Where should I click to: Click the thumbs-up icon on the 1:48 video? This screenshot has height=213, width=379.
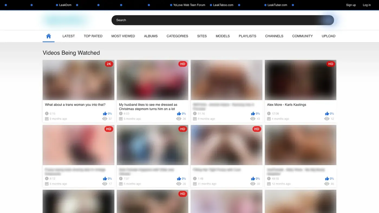coord(253,179)
